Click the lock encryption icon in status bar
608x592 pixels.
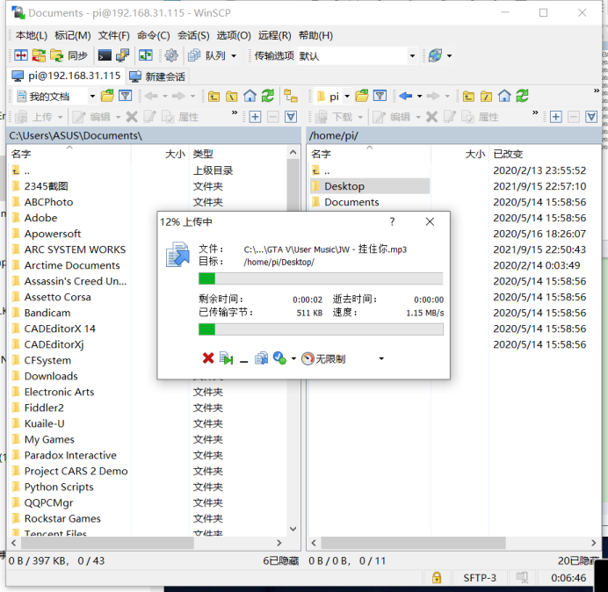point(436,578)
